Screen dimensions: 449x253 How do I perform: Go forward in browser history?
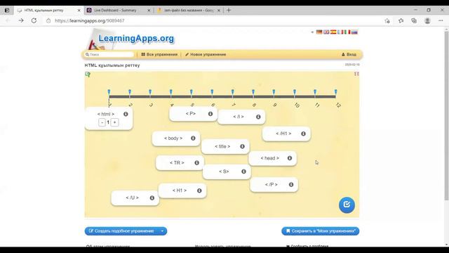(21, 20)
